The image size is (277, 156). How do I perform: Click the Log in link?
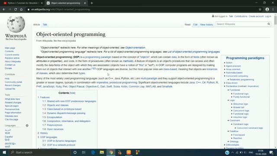click(x=268, y=16)
